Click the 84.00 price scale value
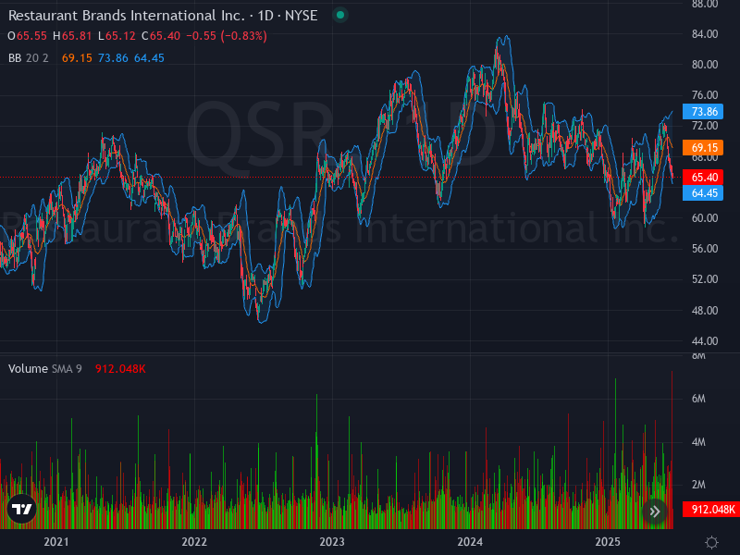This screenshot has width=740, height=555. (705, 34)
